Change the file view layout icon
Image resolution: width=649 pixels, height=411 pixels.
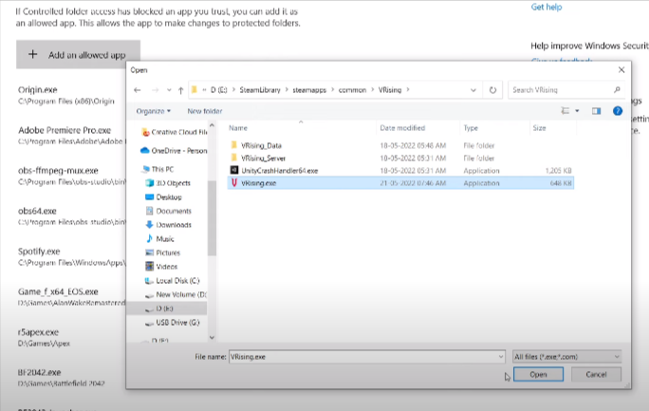point(565,110)
